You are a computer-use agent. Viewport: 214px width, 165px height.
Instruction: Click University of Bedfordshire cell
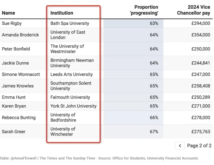pos(63,117)
